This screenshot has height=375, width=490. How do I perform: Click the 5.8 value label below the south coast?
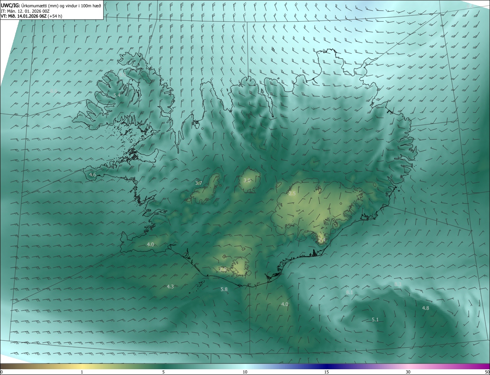pos(224,289)
